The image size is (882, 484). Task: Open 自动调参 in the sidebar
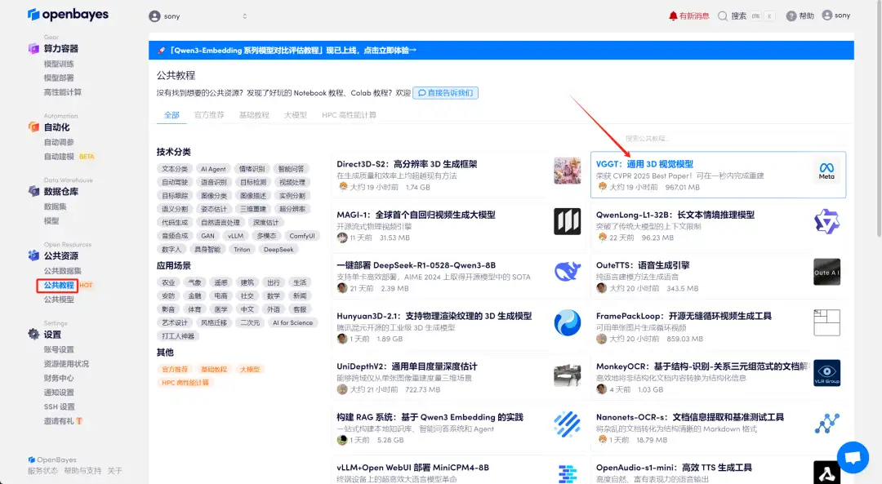59,142
